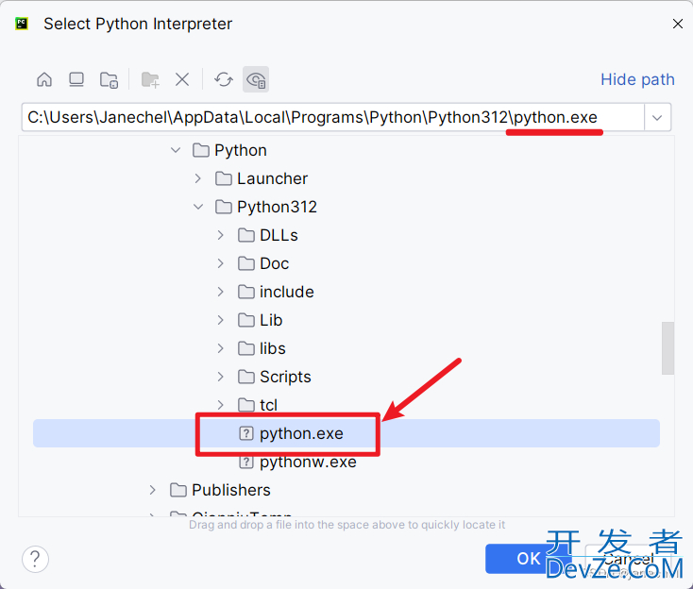This screenshot has width=693, height=589.
Task: Click the Publishers folder icon
Action: [x=178, y=490]
